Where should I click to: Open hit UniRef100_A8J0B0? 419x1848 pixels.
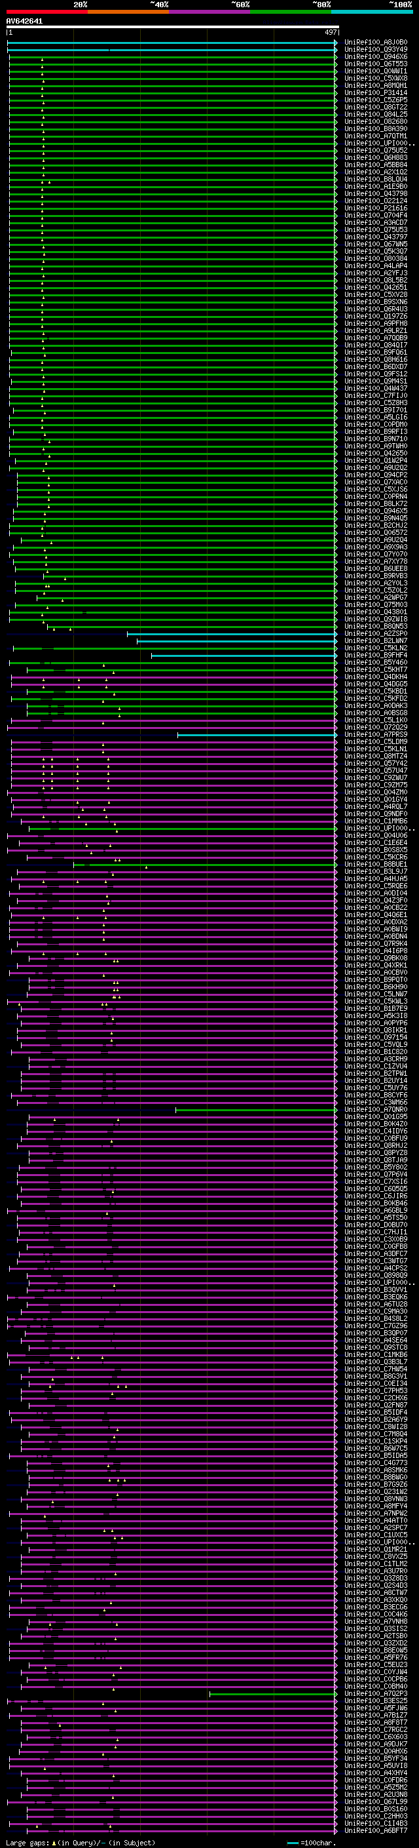[x=375, y=43]
